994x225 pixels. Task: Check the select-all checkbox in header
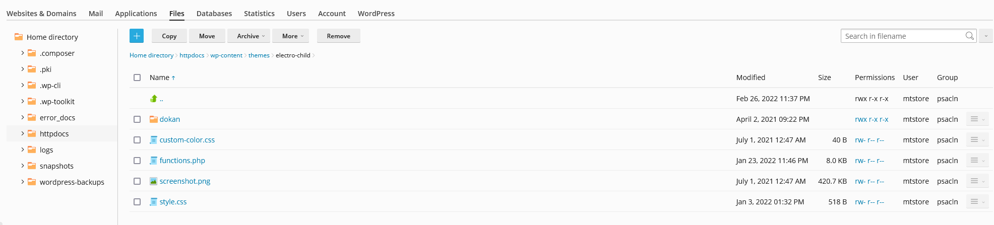click(x=137, y=78)
